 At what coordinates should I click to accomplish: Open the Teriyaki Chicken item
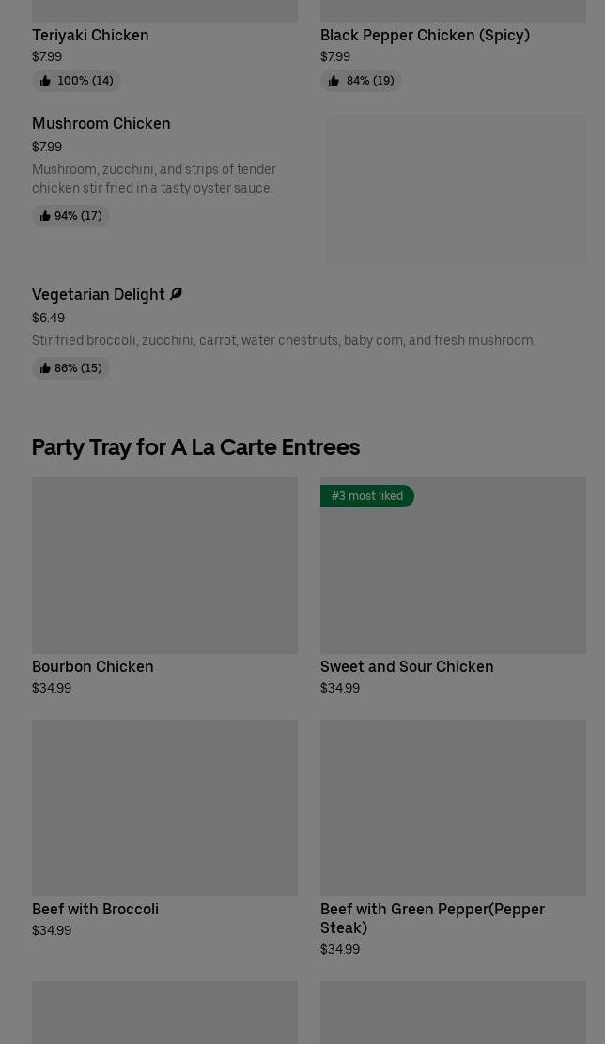90,35
